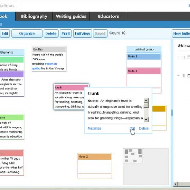Open the Bibliography tab
190x190 pixels.
pos(34,16)
